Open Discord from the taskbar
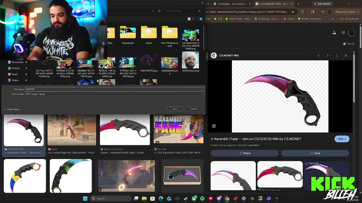The image size is (362, 203). (219, 198)
